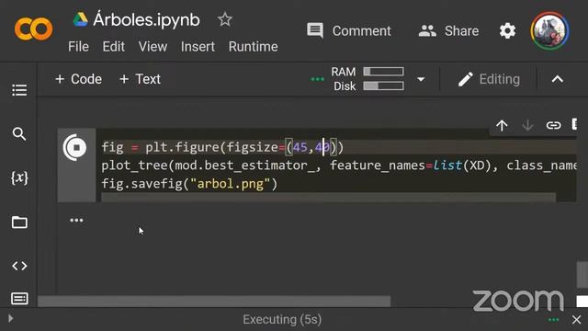Open the Edit menu
Viewport: 588px width, 331px height.
pos(113,47)
